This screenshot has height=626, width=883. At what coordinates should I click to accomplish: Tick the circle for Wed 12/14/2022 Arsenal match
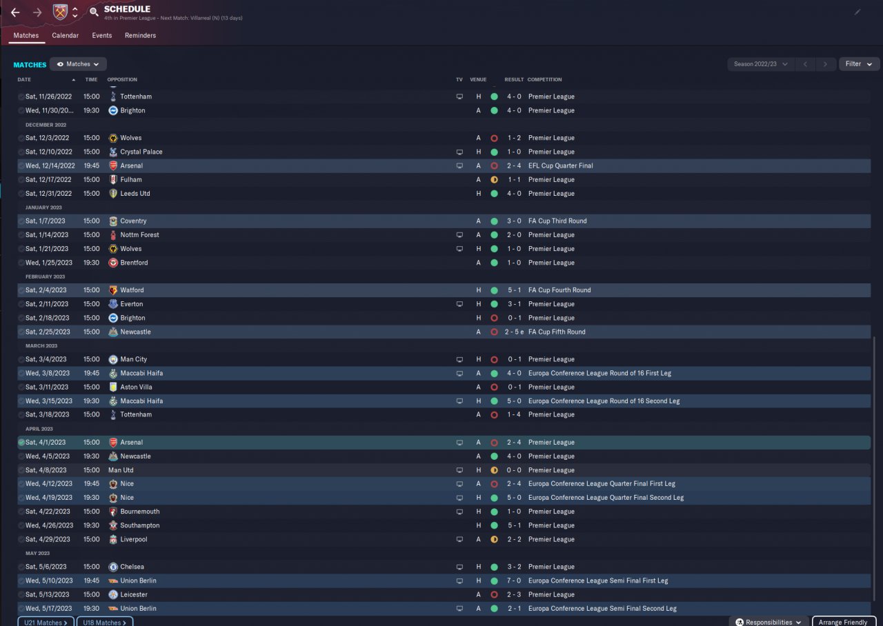[21, 165]
